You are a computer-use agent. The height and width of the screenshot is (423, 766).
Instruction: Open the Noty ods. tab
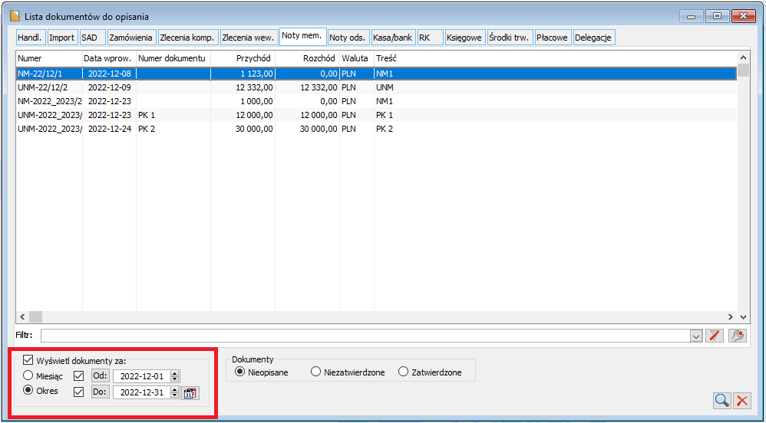[348, 38]
